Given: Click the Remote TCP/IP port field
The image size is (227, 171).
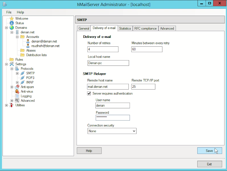Looking at the screenshot, I should (x=143, y=87).
